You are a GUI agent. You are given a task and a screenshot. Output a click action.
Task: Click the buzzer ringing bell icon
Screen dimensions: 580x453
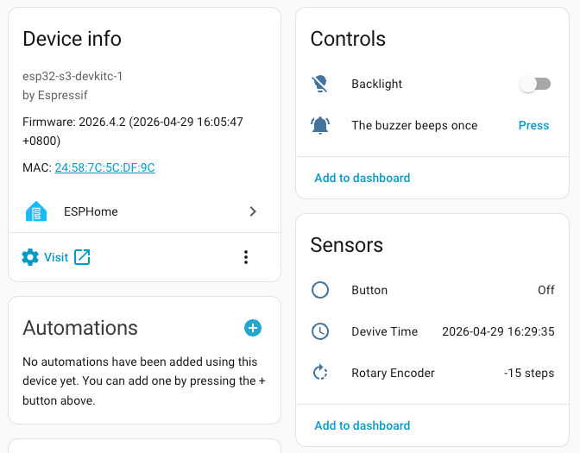tap(320, 125)
